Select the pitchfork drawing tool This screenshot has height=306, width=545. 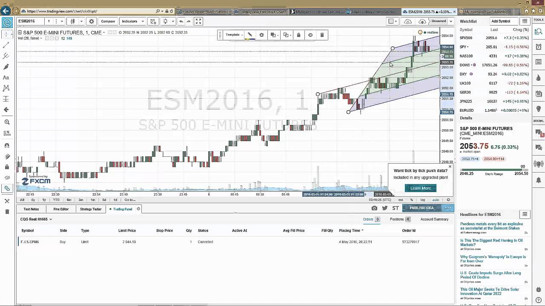click(6, 56)
